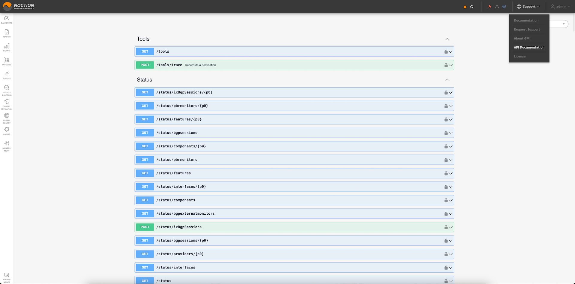Open the dropdown selector at top right
Image resolution: width=575 pixels, height=284 pixels.
click(559, 24)
